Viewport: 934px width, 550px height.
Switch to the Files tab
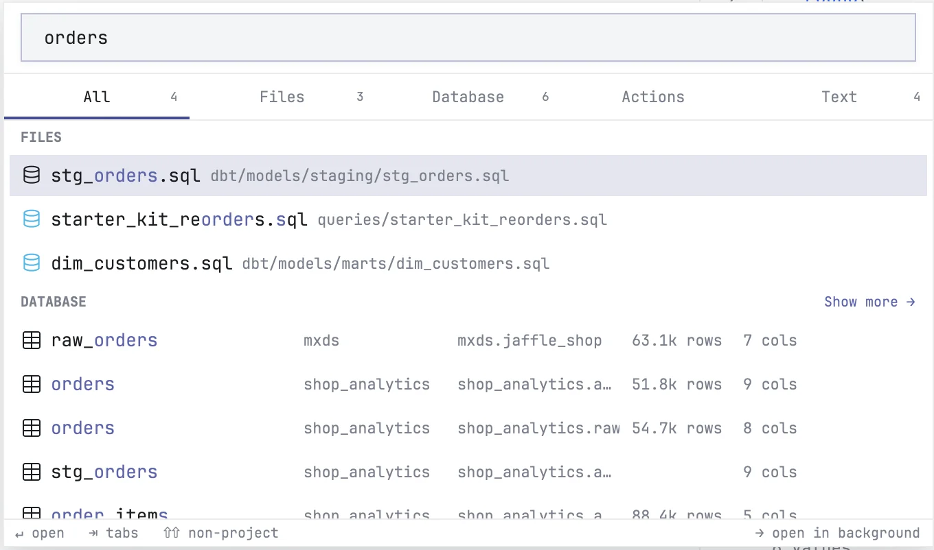(x=282, y=97)
